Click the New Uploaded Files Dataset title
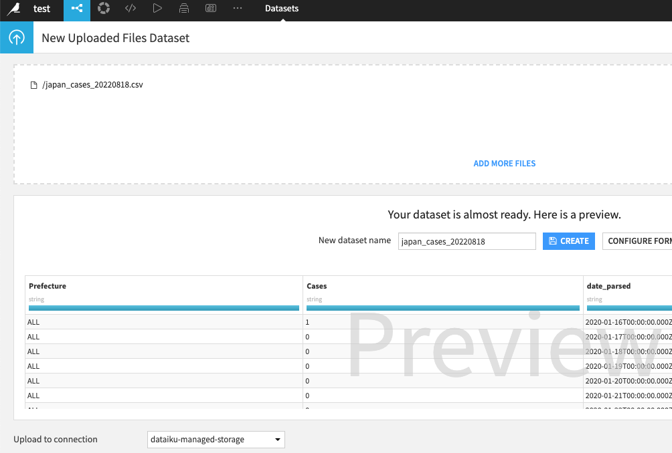This screenshot has height=453, width=672. click(x=115, y=38)
